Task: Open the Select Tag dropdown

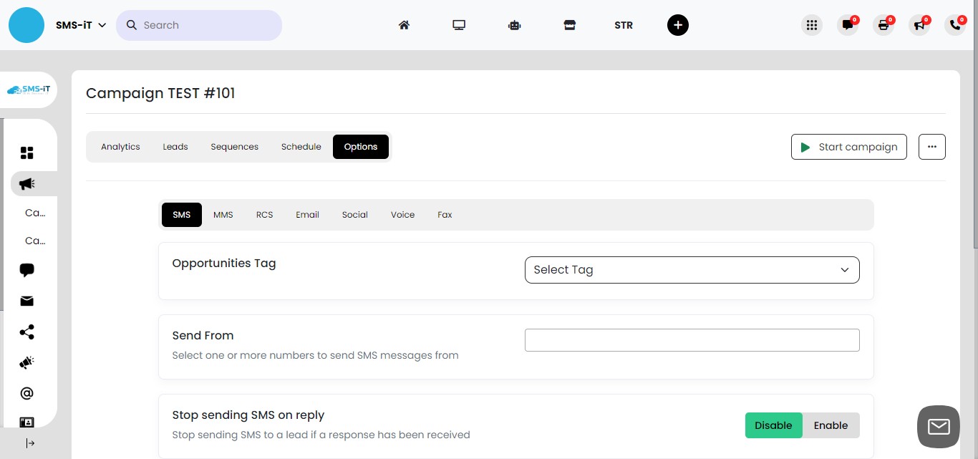Action: [x=692, y=270]
